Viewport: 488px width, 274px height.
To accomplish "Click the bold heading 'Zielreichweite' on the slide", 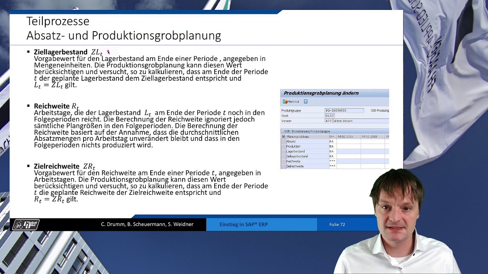I will pyautogui.click(x=56, y=166).
